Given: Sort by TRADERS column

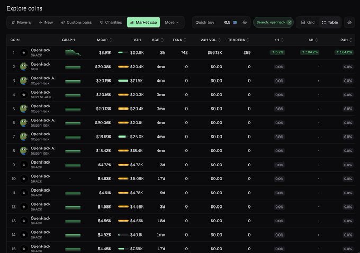Looking at the screenshot, I should coord(238,40).
